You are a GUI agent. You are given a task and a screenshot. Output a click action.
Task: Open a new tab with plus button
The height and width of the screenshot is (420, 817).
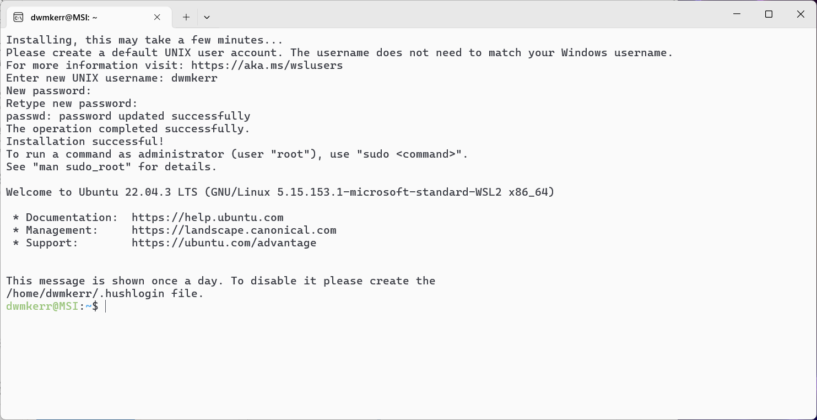[186, 17]
